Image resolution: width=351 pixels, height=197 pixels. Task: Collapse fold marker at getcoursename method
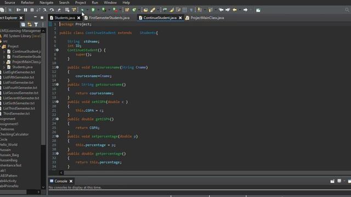click(58, 84)
